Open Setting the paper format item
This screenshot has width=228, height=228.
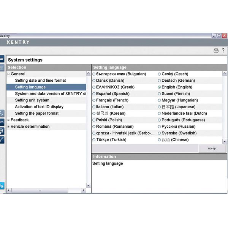pos(36,113)
